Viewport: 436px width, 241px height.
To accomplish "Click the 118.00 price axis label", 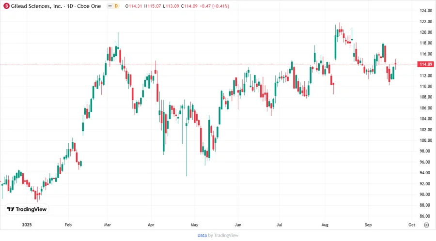I will point(426,43).
